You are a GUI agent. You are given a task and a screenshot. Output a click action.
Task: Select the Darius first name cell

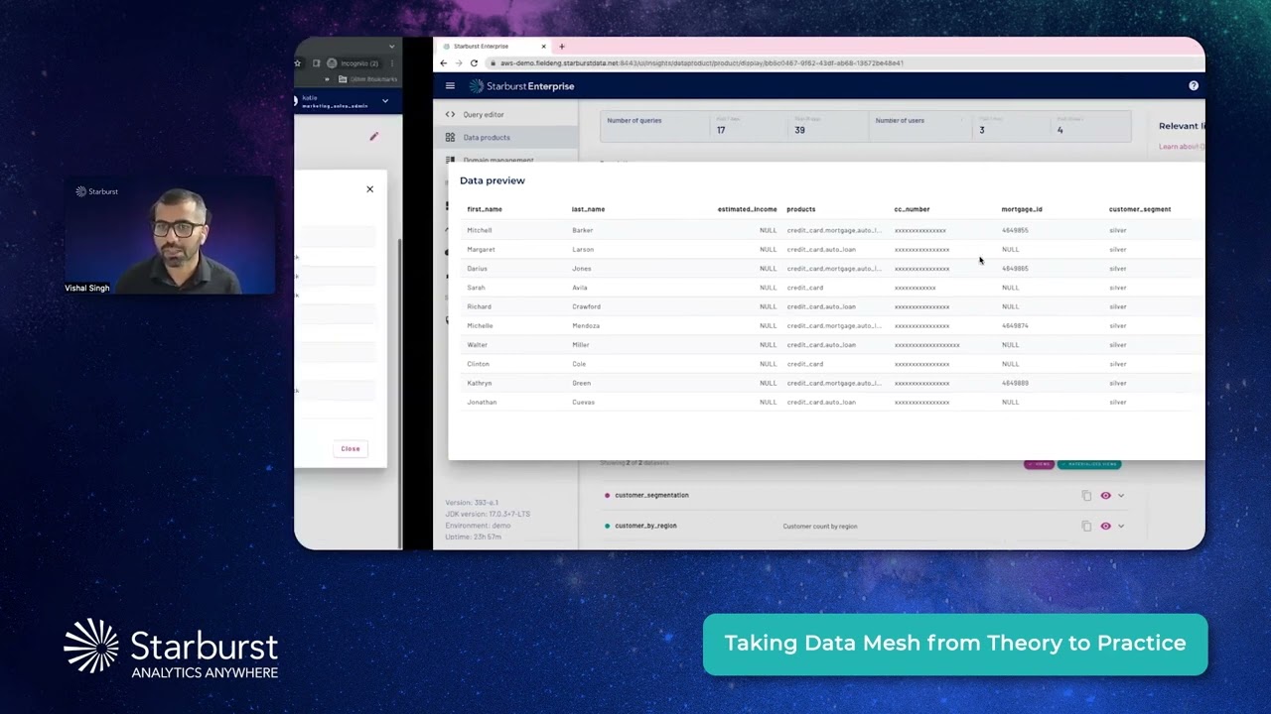(477, 269)
